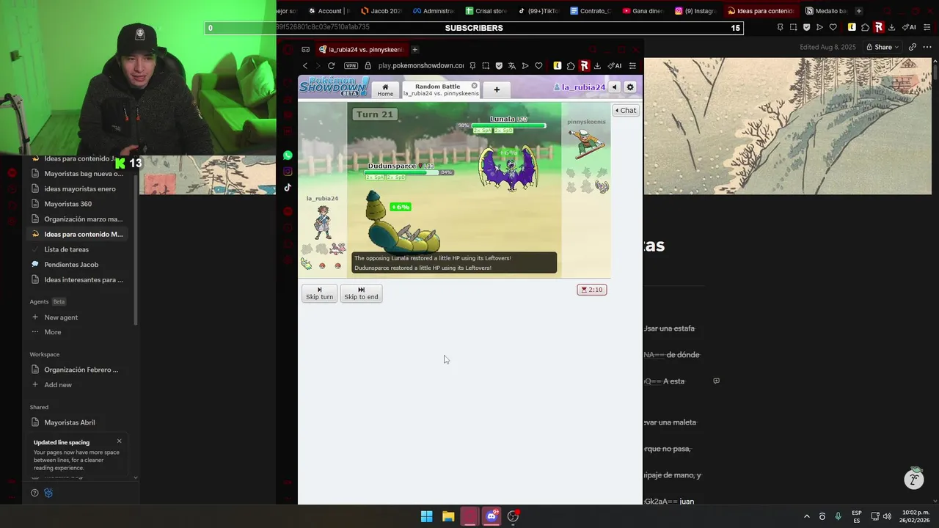Screen dimensions: 939x528
Task: Open downloads in Showdown browser window toolbar
Action: [x=597, y=66]
